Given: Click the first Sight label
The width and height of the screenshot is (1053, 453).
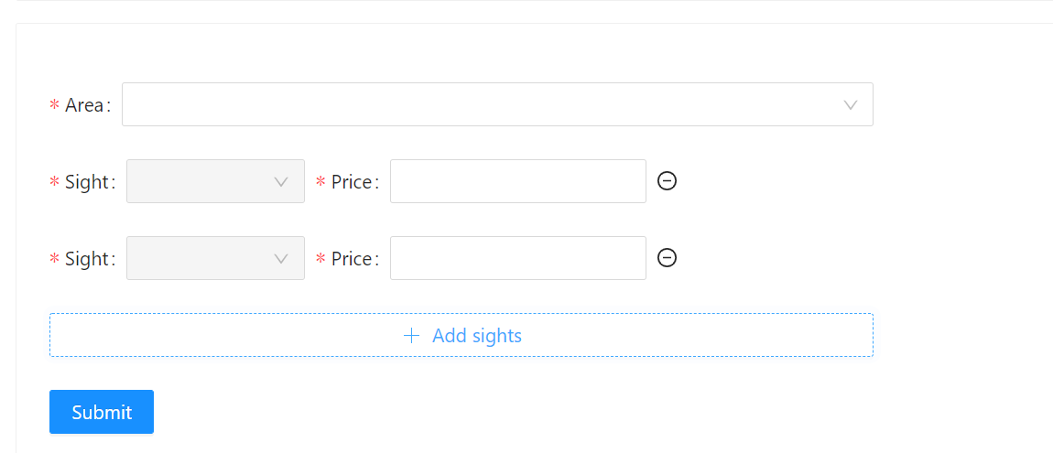Looking at the screenshot, I should point(87,182).
